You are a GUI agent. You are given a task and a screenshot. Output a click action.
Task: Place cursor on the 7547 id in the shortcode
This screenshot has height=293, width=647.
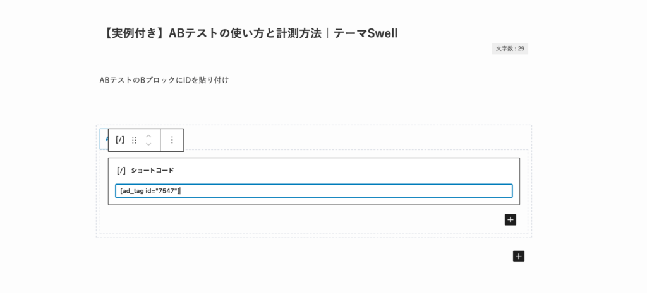167,191
